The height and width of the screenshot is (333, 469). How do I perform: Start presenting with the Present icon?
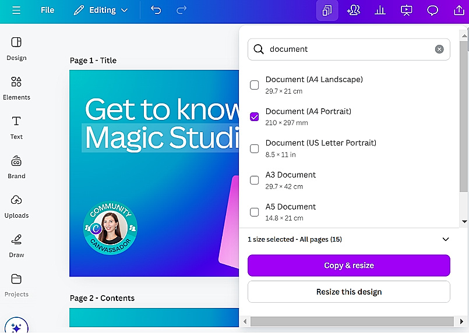406,10
